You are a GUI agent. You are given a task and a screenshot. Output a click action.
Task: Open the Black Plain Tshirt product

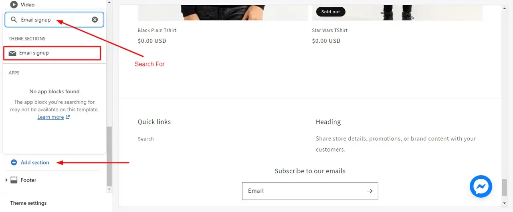(157, 30)
